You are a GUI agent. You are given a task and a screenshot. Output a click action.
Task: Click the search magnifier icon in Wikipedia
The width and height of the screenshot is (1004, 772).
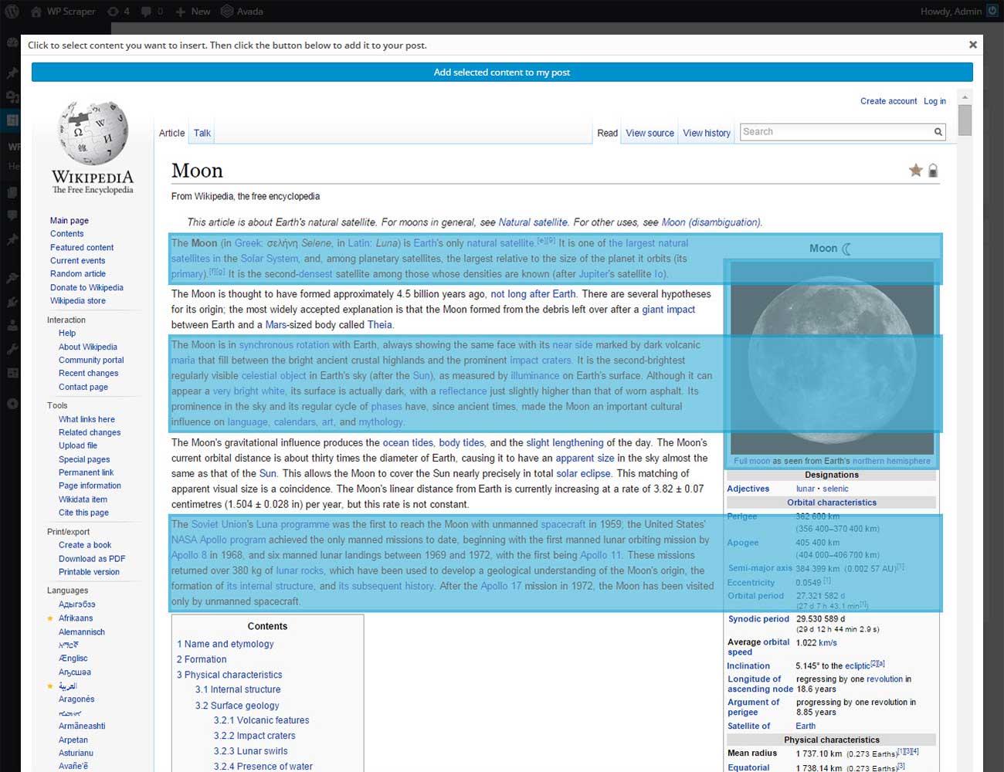click(x=938, y=132)
